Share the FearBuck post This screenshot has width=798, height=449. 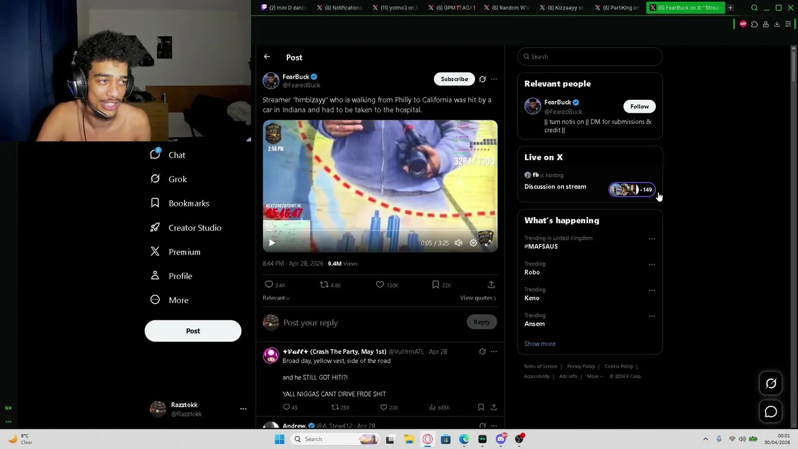(x=491, y=284)
